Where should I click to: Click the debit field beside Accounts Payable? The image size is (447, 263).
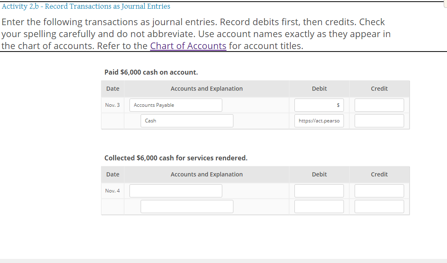319,105
